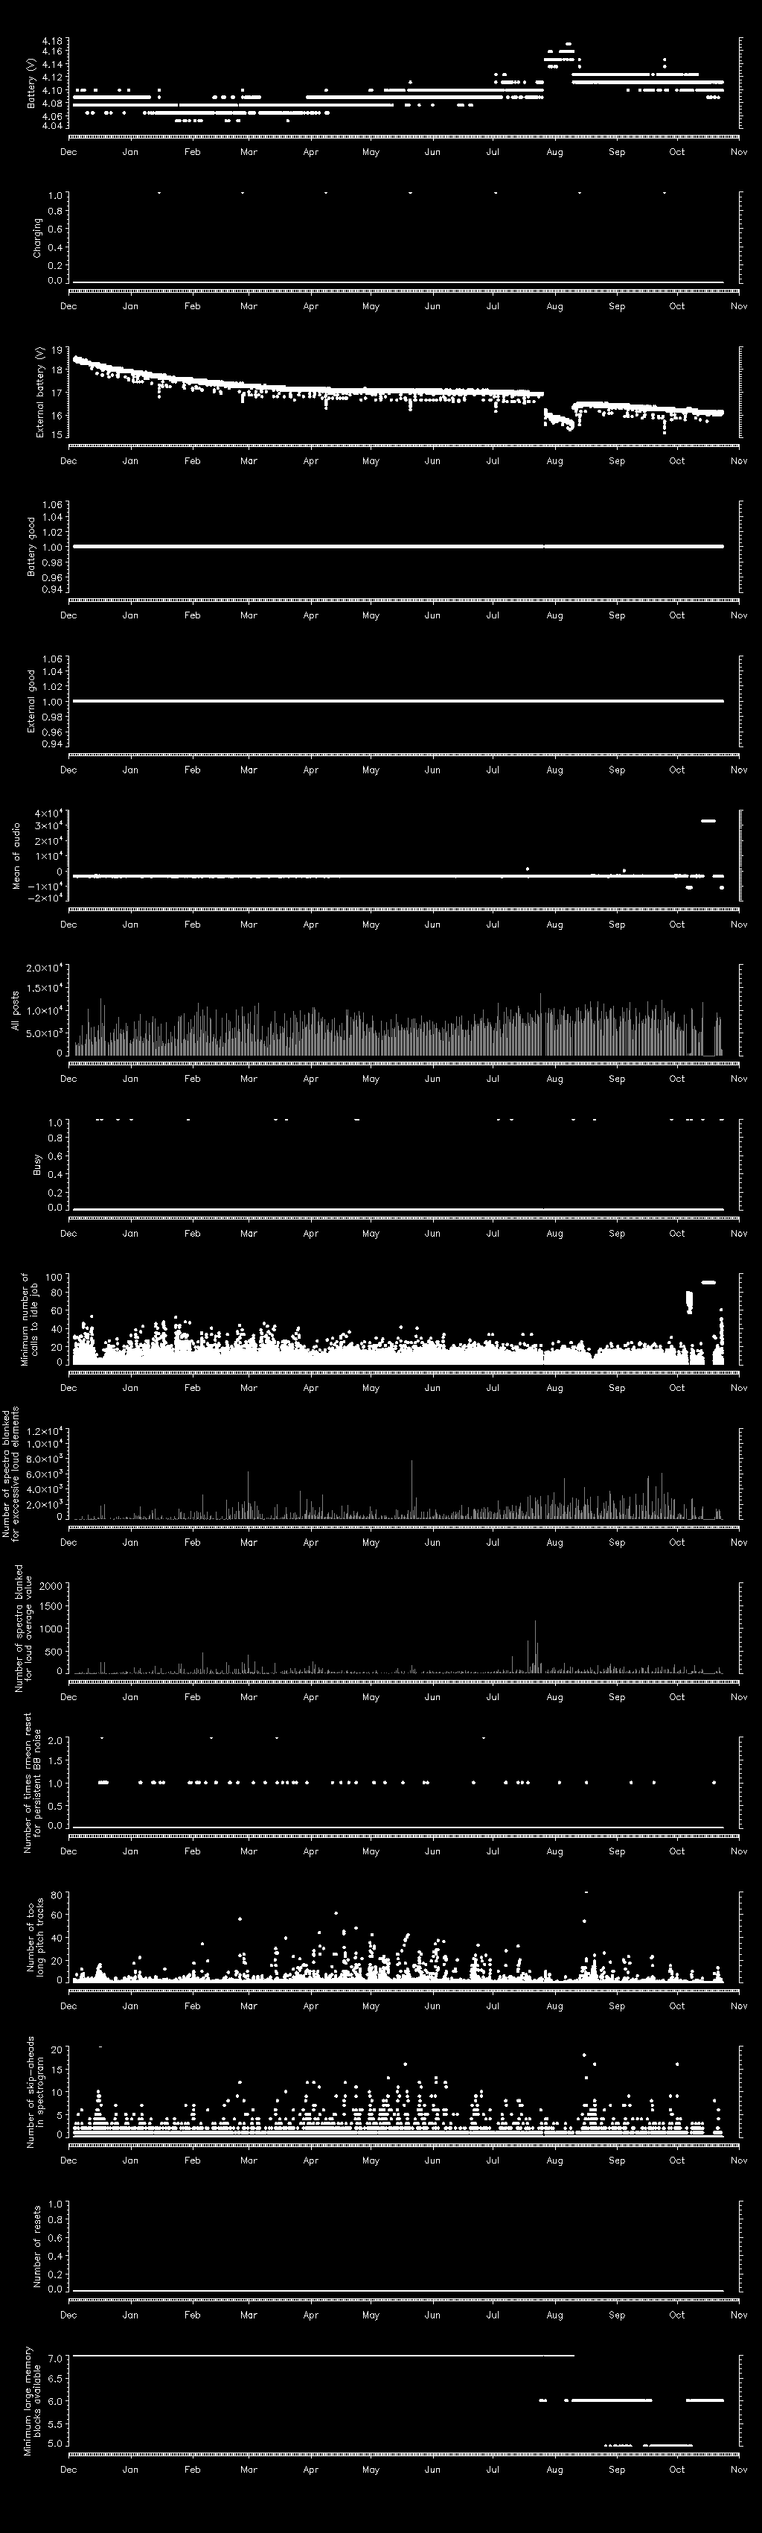762x2533 pixels.
Task: Click the 'External good' axis label
Action: 31,701
